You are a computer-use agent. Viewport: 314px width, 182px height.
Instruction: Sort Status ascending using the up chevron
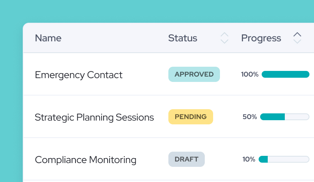(x=225, y=35)
